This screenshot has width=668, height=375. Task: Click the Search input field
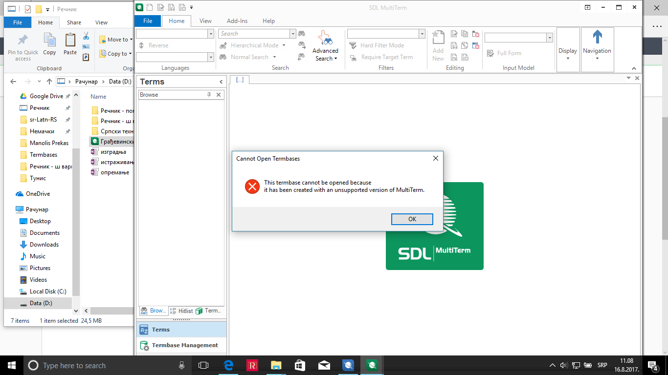click(253, 34)
